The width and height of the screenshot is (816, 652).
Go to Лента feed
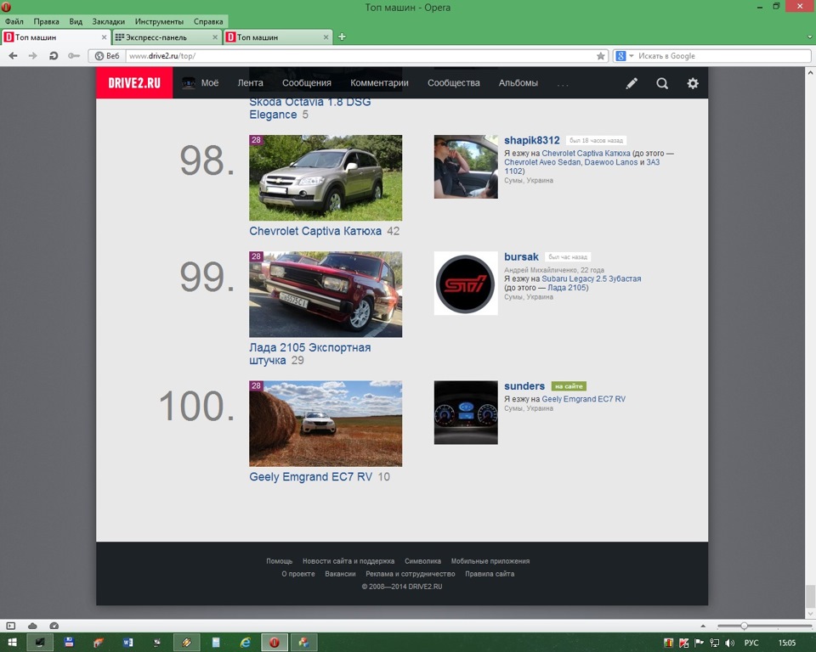click(x=250, y=82)
